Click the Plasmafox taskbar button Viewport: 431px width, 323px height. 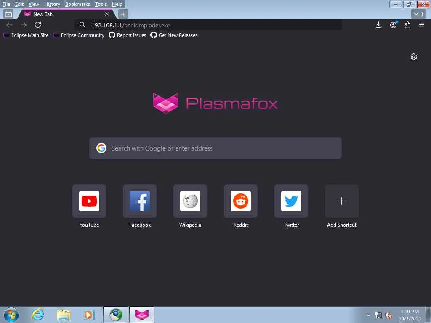(x=142, y=315)
